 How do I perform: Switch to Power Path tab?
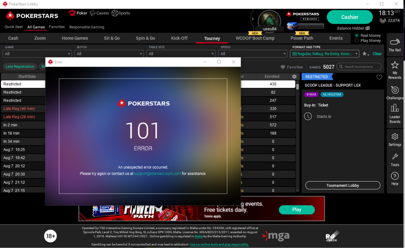click(302, 38)
